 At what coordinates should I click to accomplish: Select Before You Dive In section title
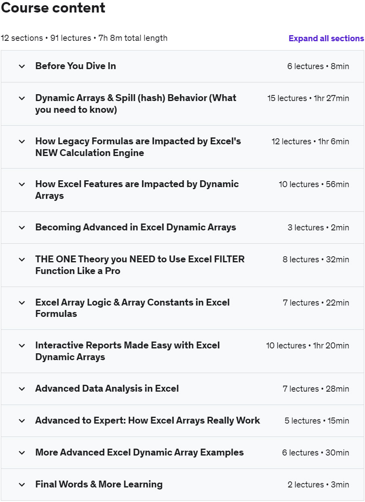76,66
